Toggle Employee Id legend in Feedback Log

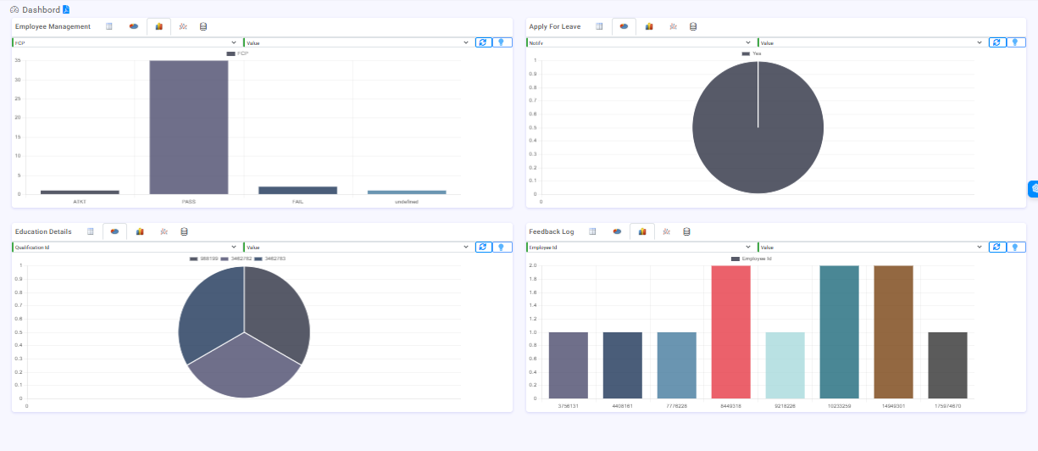tap(750, 259)
